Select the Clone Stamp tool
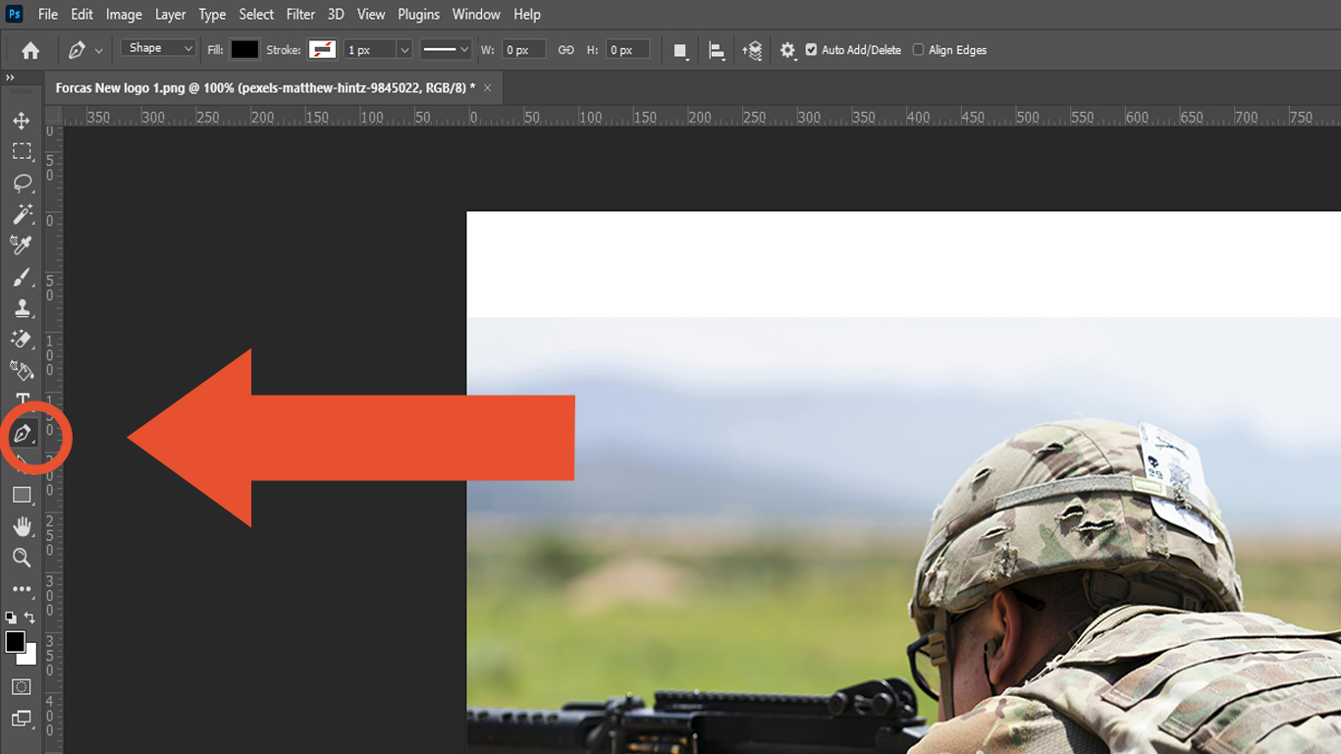 click(22, 308)
